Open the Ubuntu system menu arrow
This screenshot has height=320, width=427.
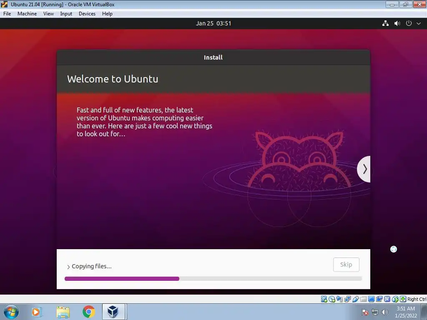[419, 23]
